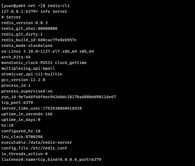
Task: Click the redis_version:8.0.3 line
Action: (24, 23)
